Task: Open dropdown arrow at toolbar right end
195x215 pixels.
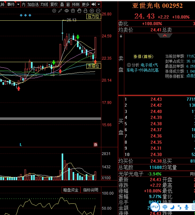Action: 99,4
